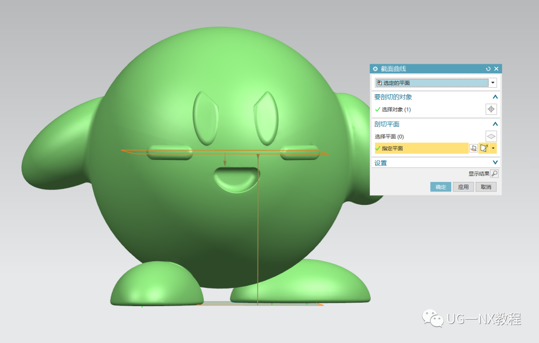Open the 选定的平面 type dropdown
This screenshot has width=539, height=343.
493,83
